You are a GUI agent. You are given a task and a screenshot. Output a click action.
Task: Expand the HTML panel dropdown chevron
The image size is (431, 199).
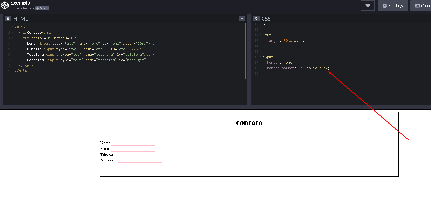click(242, 19)
